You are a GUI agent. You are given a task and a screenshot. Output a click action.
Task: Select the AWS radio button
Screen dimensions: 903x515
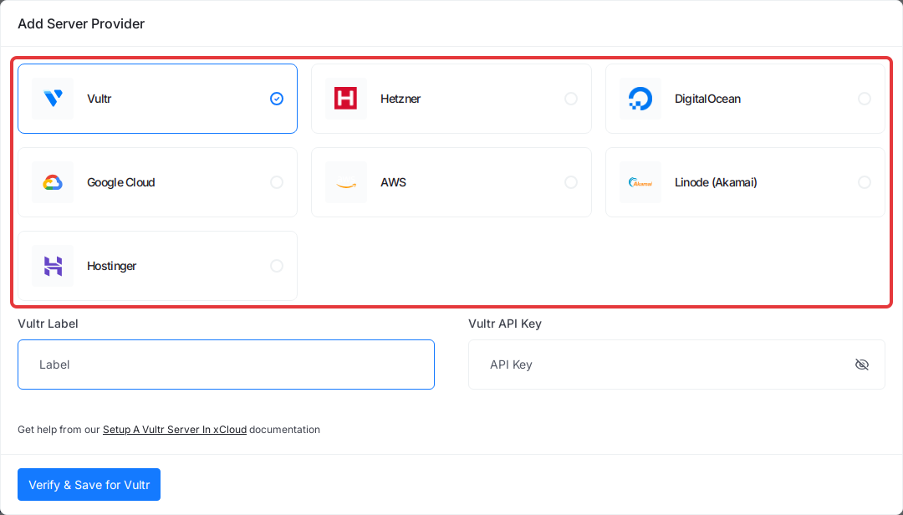(x=571, y=182)
